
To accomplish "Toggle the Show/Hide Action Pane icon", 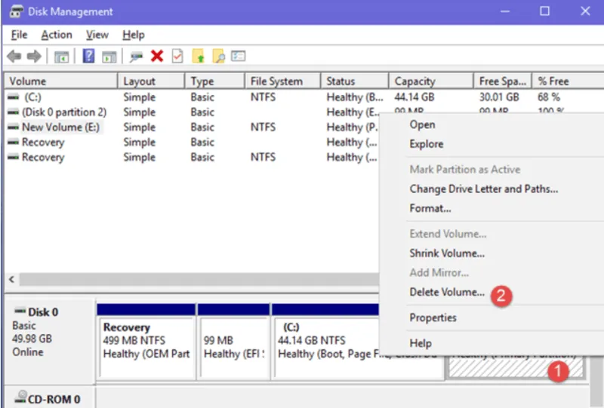I will pyautogui.click(x=109, y=57).
